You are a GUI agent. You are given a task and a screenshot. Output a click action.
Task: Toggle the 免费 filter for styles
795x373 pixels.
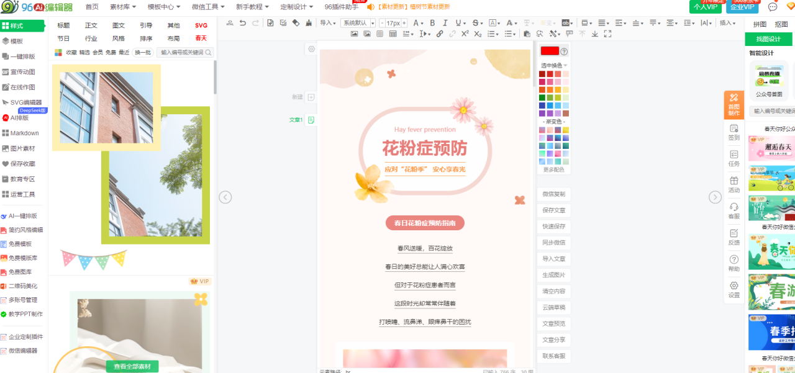pyautogui.click(x=111, y=53)
